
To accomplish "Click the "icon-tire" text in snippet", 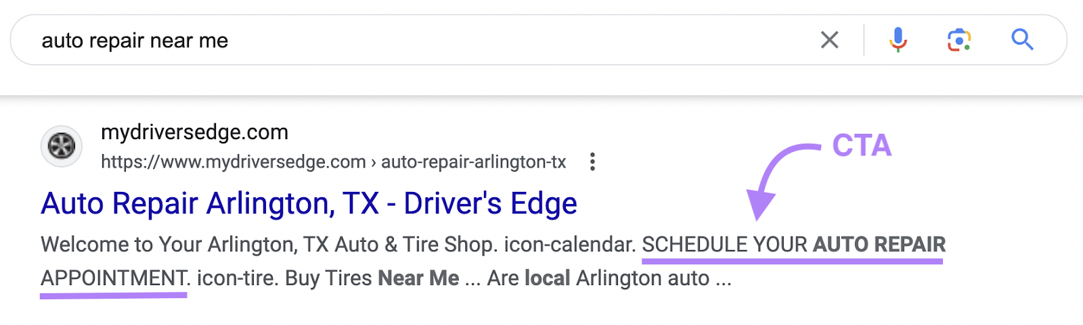I will [236, 278].
